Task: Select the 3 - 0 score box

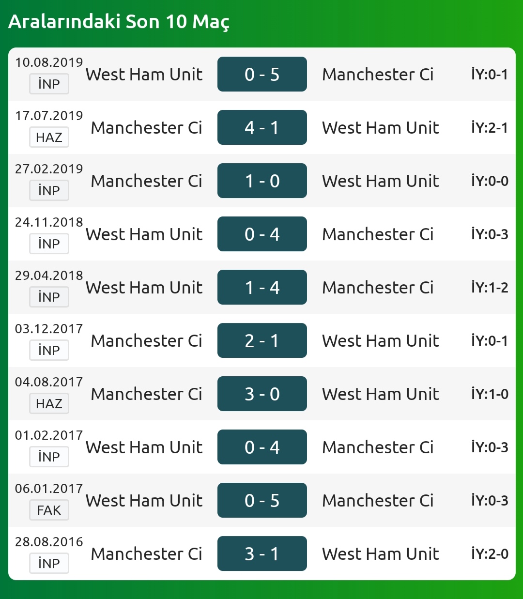Action: (x=262, y=394)
